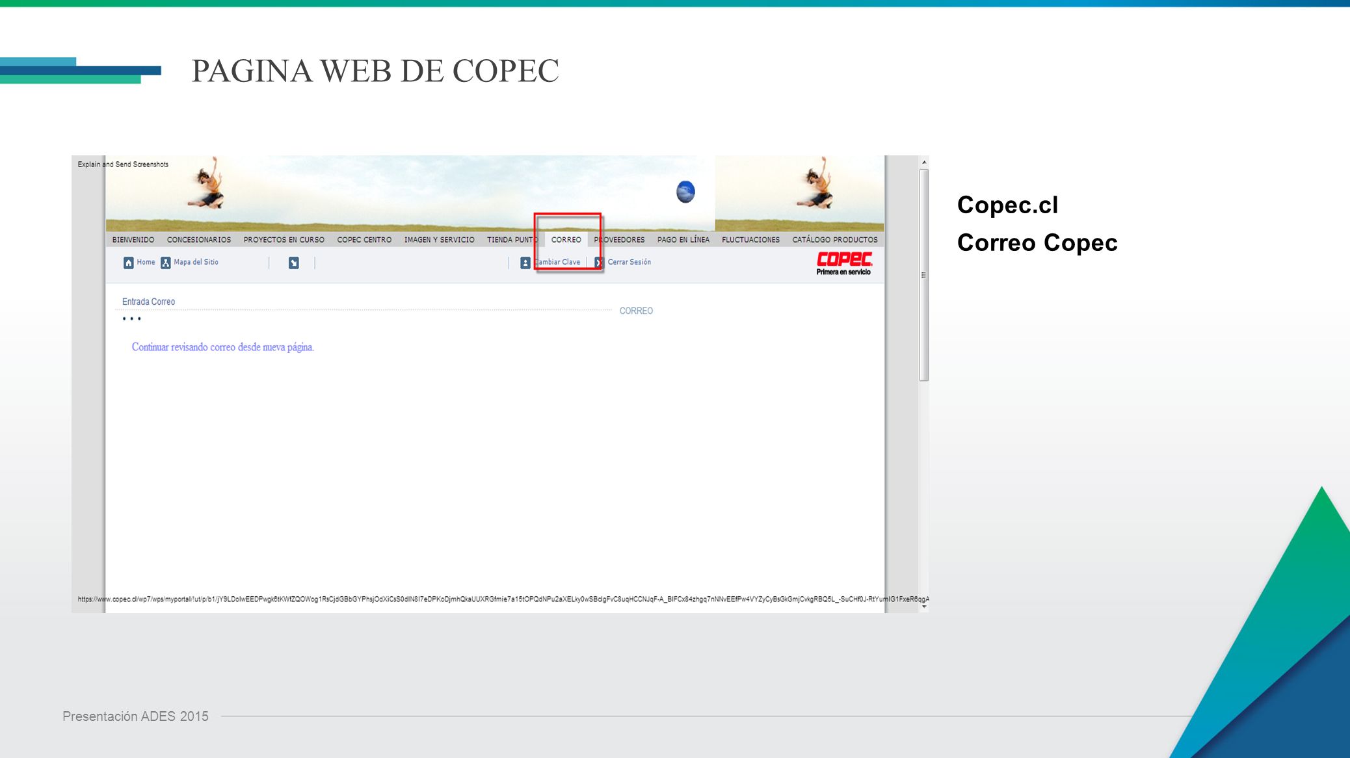This screenshot has height=758, width=1350.
Task: Go to PAGO EN LÍNEA tab
Action: click(x=683, y=240)
